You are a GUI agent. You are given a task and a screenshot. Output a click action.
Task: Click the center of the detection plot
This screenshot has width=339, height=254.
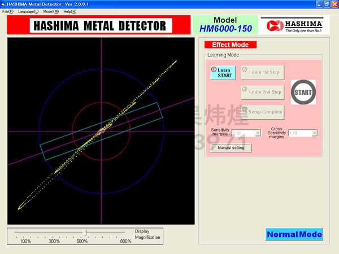(102, 131)
